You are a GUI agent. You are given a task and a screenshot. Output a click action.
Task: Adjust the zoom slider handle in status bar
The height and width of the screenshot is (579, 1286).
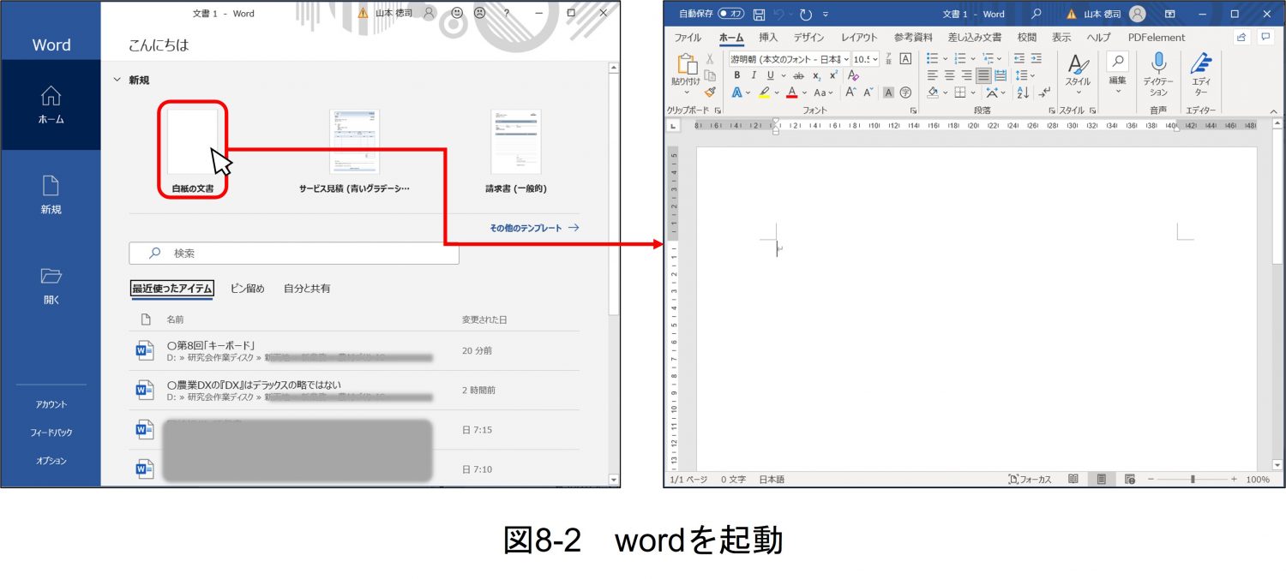[1193, 480]
